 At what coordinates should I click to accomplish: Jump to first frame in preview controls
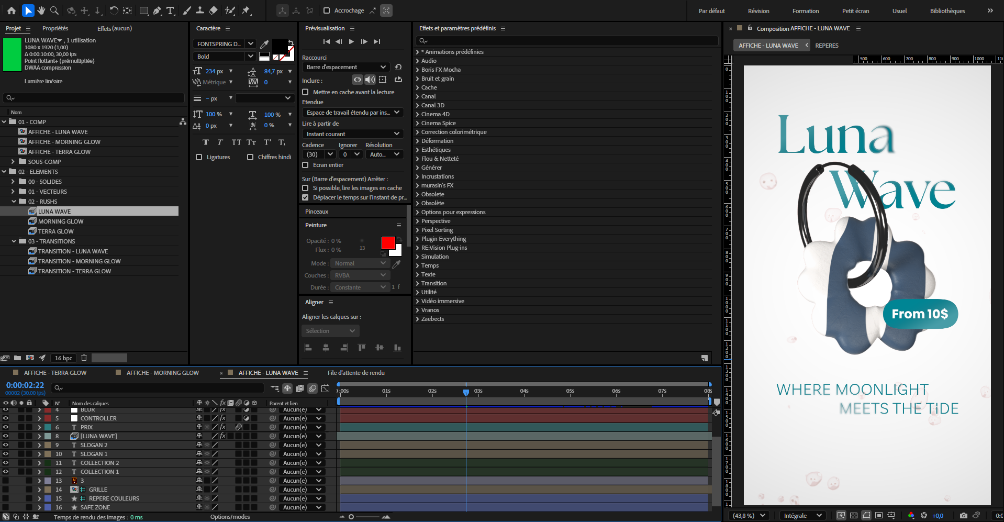pos(326,41)
